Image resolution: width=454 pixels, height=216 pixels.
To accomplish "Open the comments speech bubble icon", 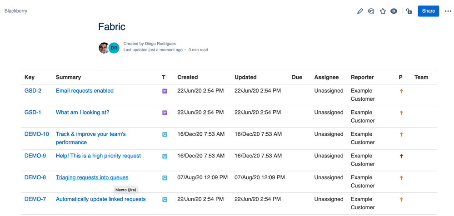I will pyautogui.click(x=371, y=11).
